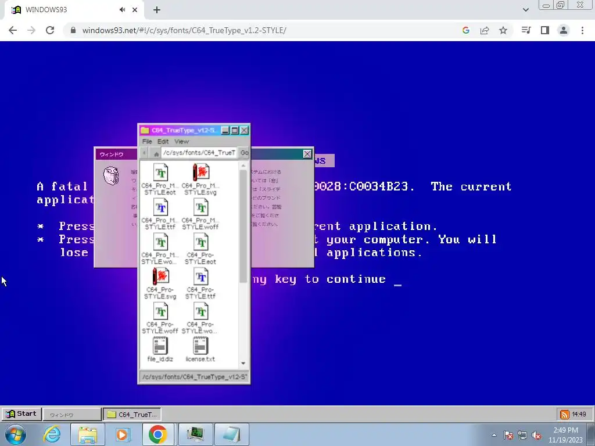Screen dimensions: 595x446
Task: Close the C64_TrueType explorer window
Action: click(245, 131)
